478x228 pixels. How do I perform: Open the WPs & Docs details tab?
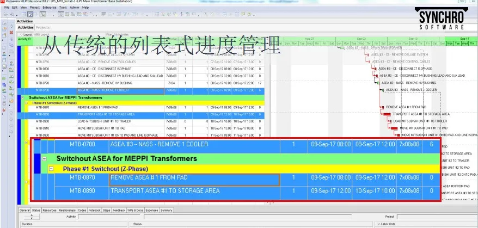(135, 211)
